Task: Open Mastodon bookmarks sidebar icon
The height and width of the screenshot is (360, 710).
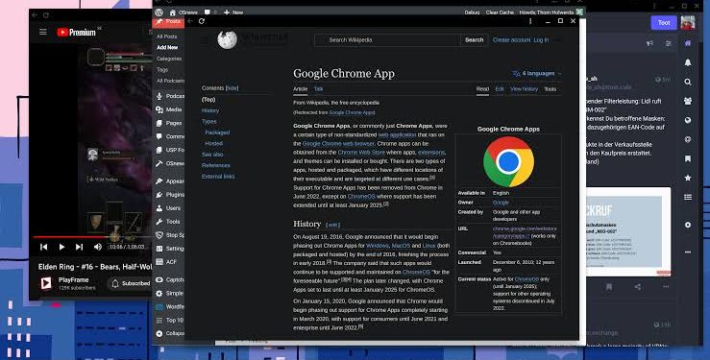Action: [688, 158]
